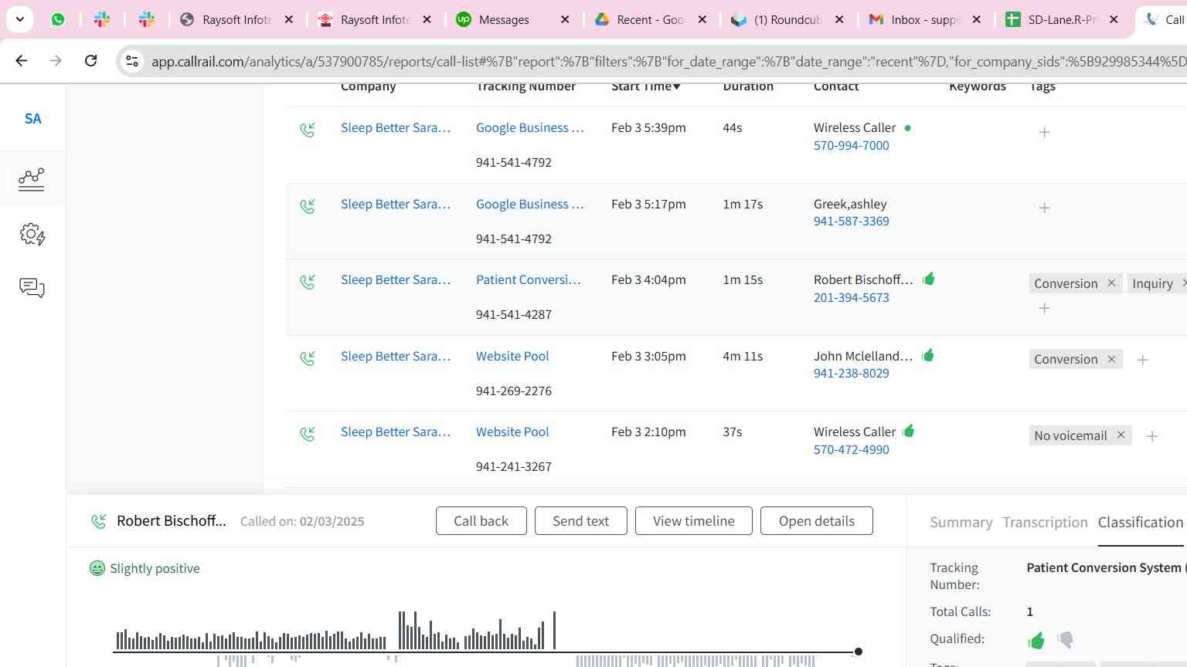Add another tag to Robert Bischoff call row

click(1044, 308)
